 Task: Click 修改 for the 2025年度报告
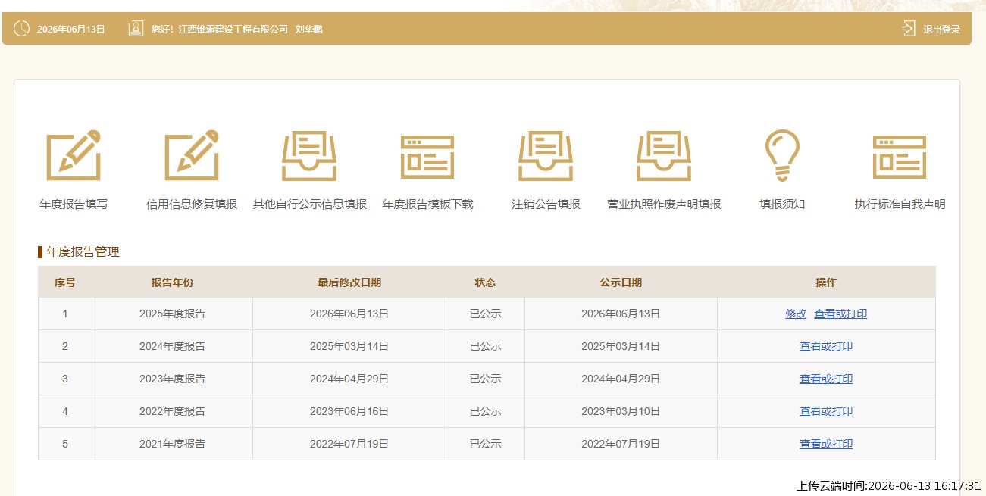coord(796,314)
